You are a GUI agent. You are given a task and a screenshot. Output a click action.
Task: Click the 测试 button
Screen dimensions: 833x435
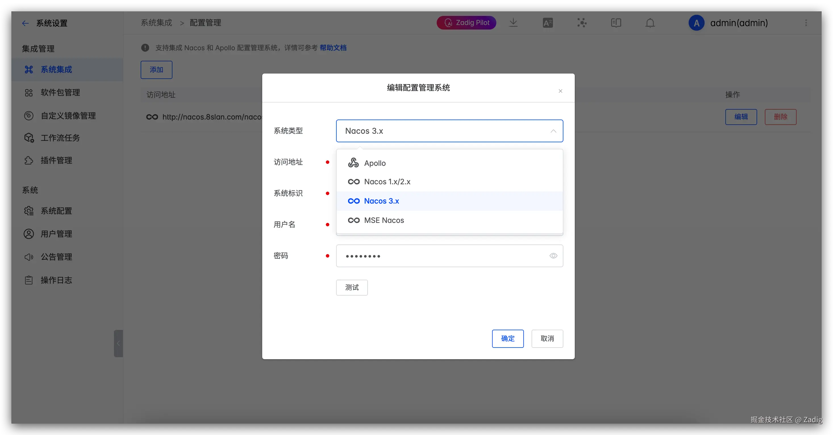pos(351,287)
